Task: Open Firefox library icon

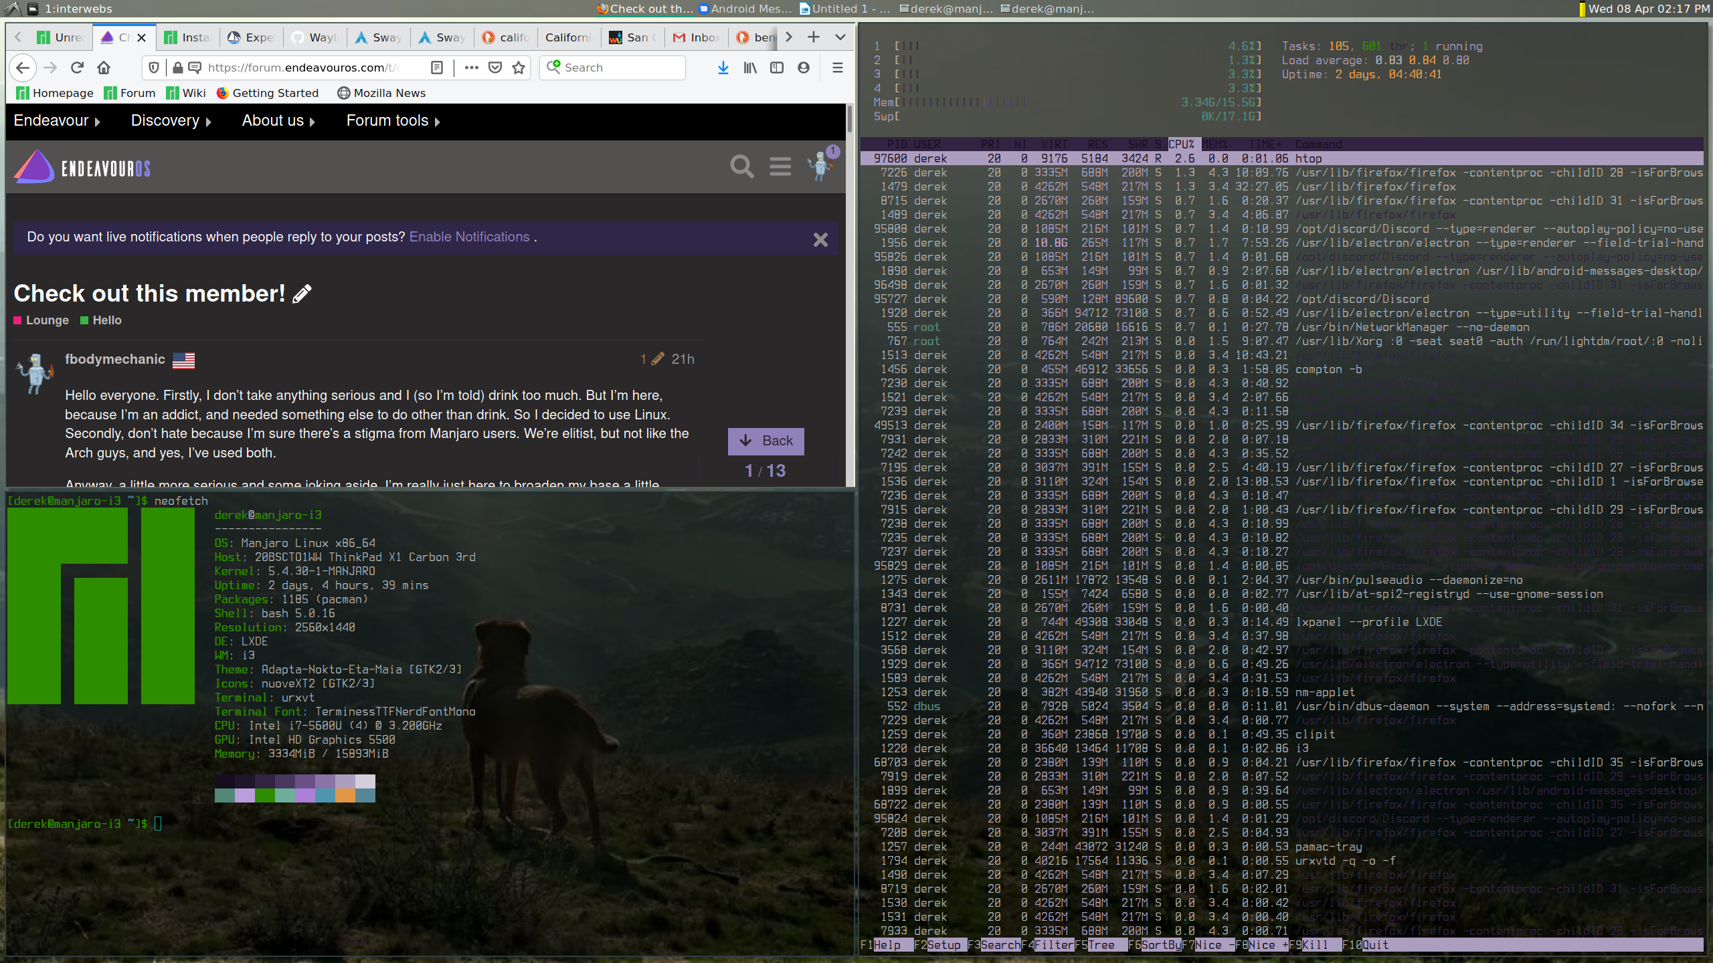Action: pos(750,68)
